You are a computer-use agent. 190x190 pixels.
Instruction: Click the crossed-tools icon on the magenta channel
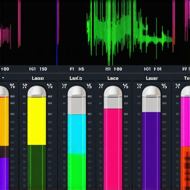[x=178, y=86]
